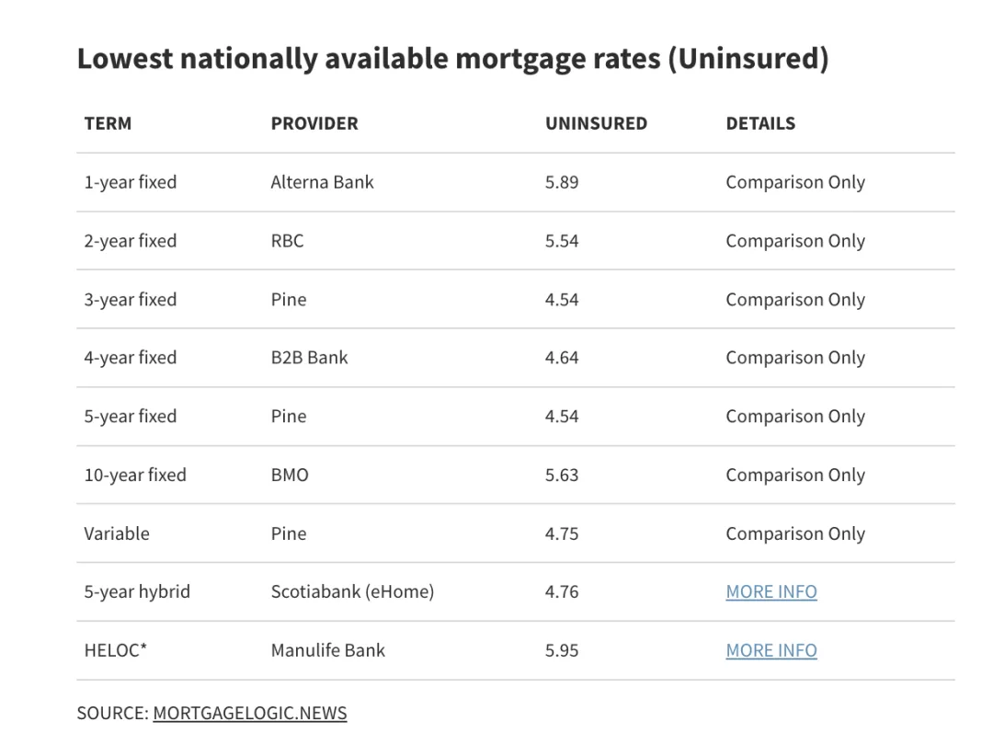The image size is (993, 745).
Task: Click the 5-year hybrid term cell
Action: [137, 591]
